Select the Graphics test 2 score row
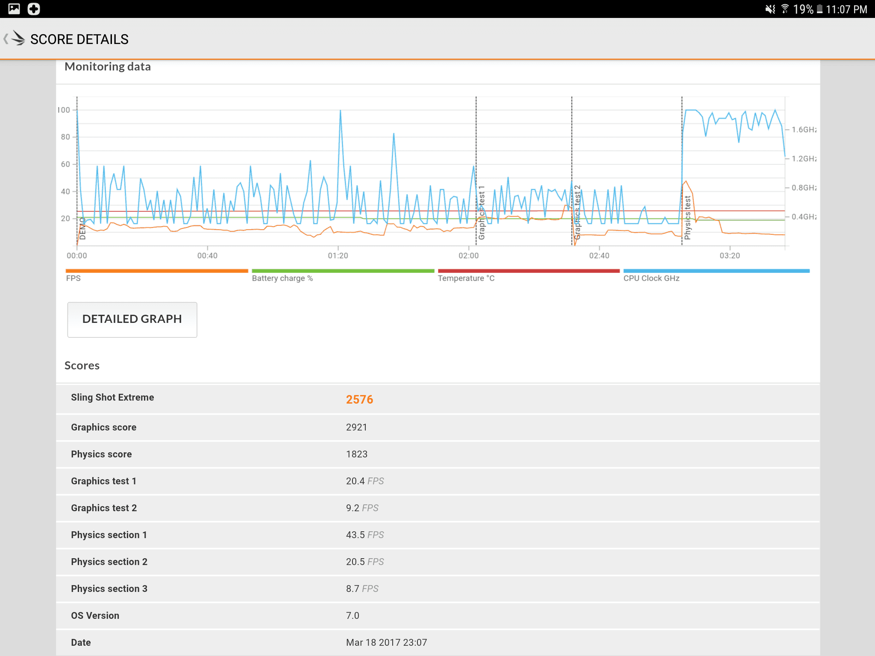 [438, 508]
